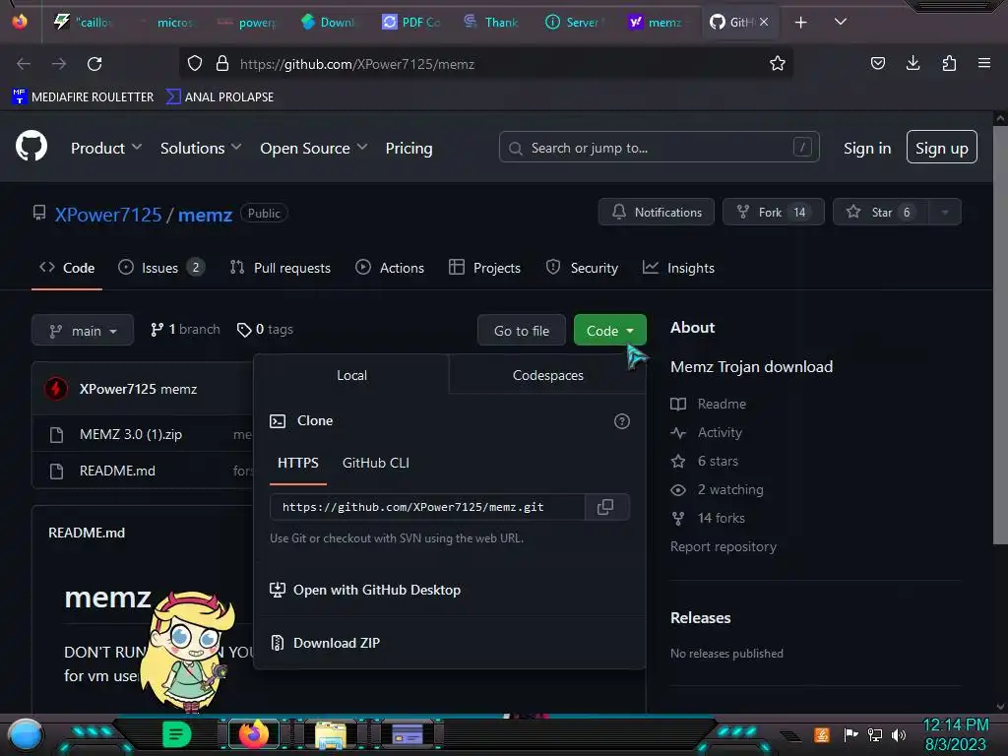Open the Security tab
1008x756 pixels.
582,268
